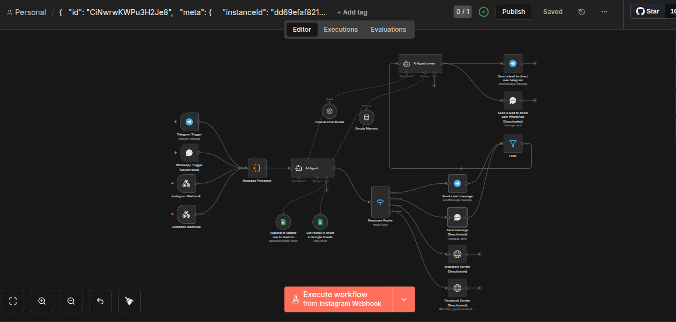This screenshot has width=676, height=322.
Task: Add a tag to the workflow
Action: click(x=352, y=12)
